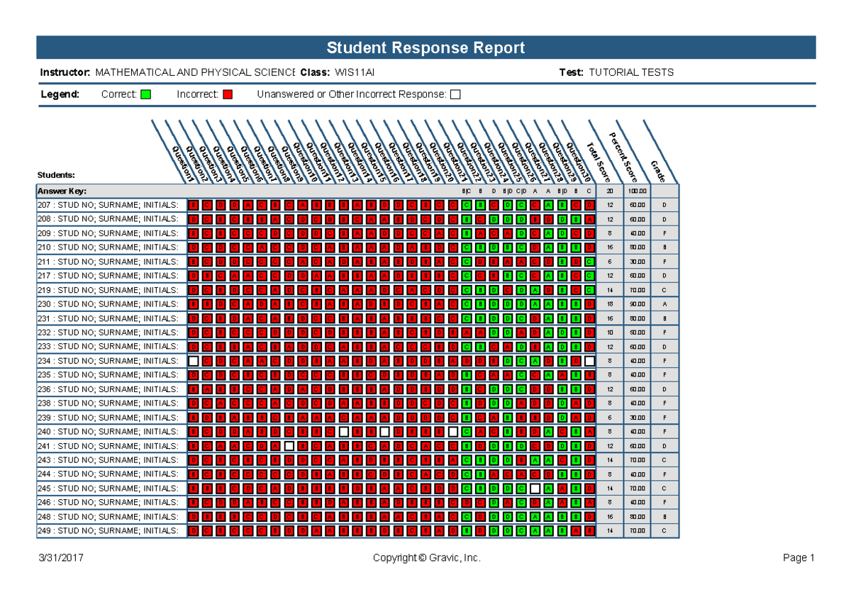Select student row 245 label
The width and height of the screenshot is (851, 602).
click(108, 489)
